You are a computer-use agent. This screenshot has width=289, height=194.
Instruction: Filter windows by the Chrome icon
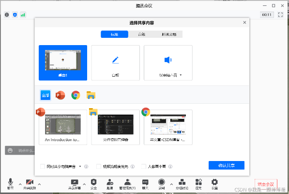point(76,95)
